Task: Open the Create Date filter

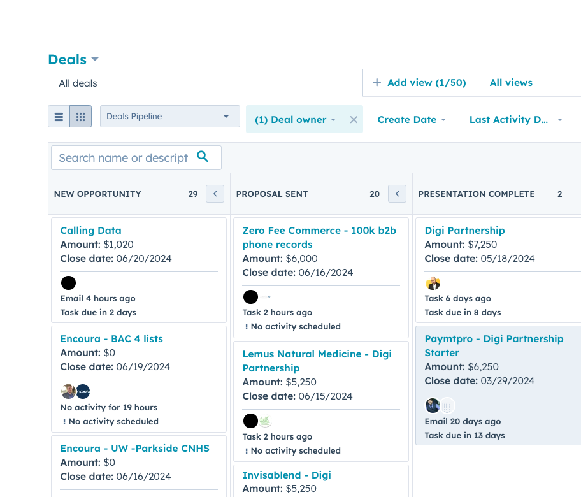Action: 412,120
